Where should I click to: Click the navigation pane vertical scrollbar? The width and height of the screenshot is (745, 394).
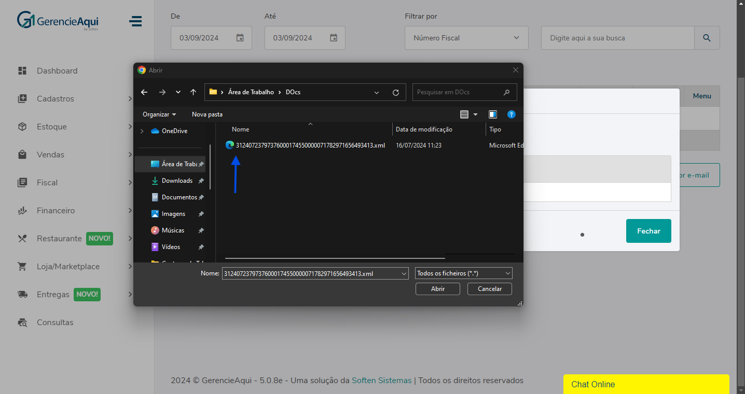click(x=210, y=166)
